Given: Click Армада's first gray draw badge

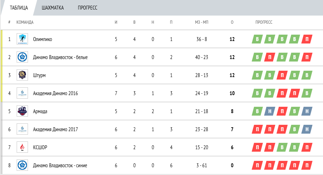Looking at the screenshot, I should [x=270, y=111].
